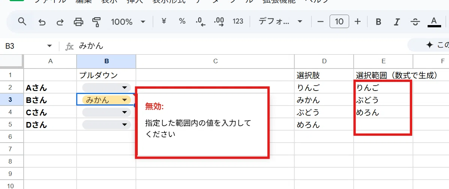The image size is (449, 189).
Task: Toggle bold formatting
Action: click(x=378, y=22)
